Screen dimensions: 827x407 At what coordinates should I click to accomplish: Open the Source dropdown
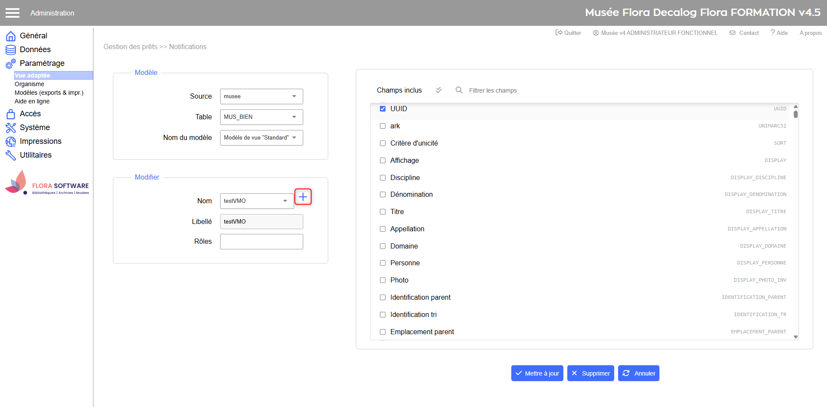261,96
